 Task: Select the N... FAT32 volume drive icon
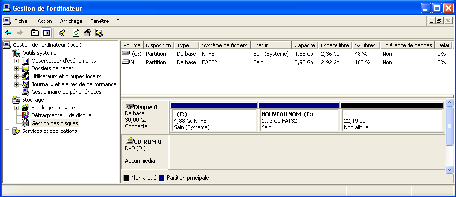(x=126, y=62)
